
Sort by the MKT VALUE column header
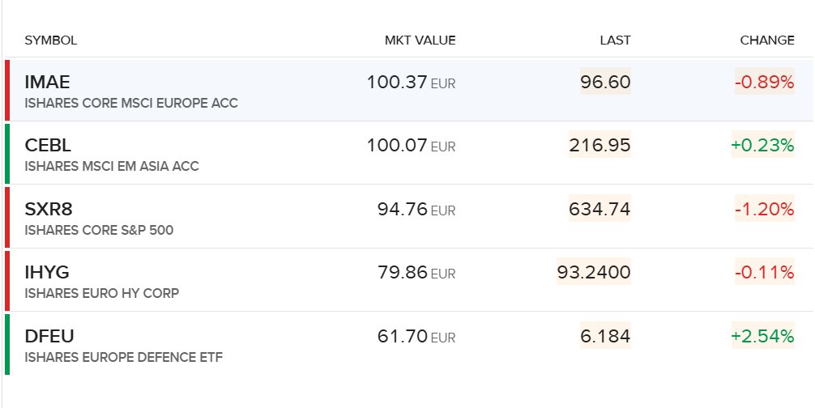(420, 40)
